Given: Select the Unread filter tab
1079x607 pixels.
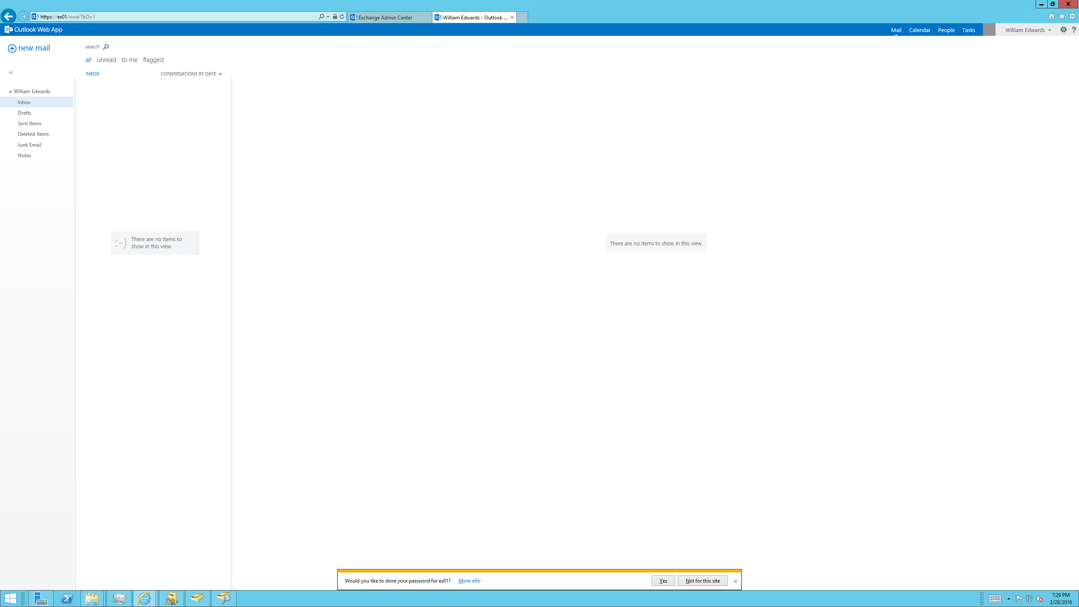Looking at the screenshot, I should [106, 59].
